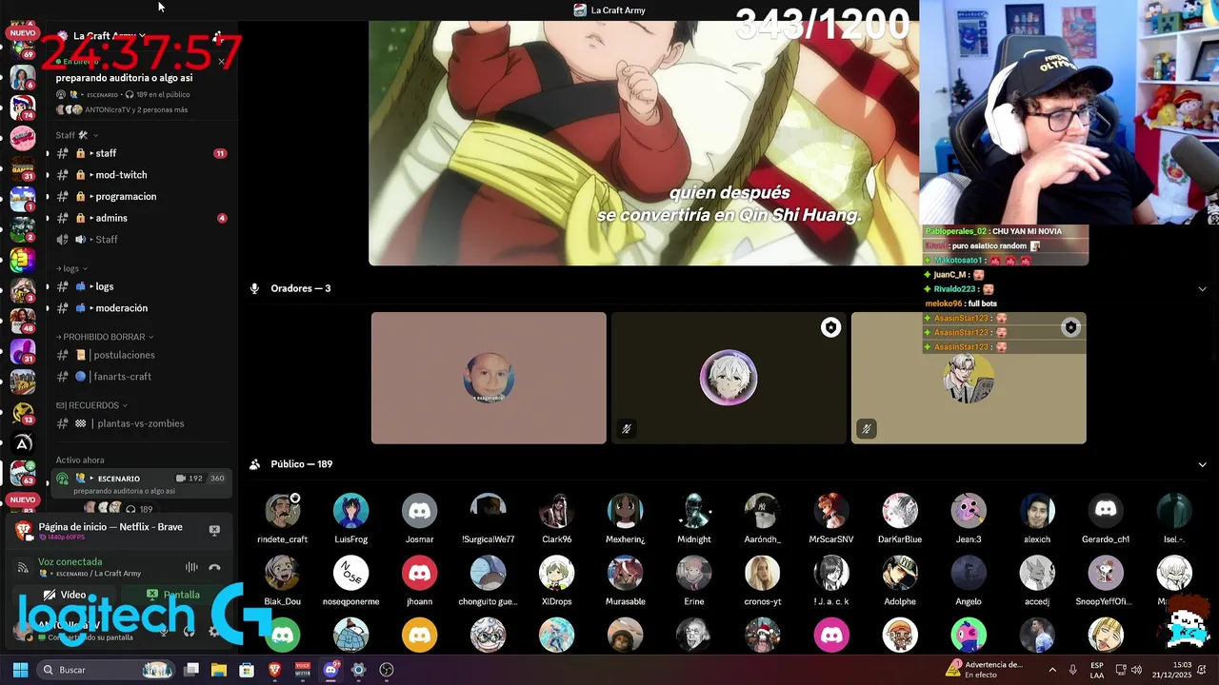
Task: Stop streaming the Netflix Brave window
Action: coord(214,530)
